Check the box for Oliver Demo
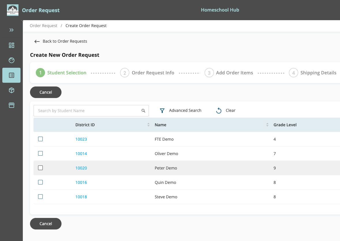Image resolution: width=340 pixels, height=241 pixels. point(40,153)
